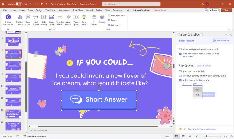Add a Video Upload activity
Viewport: 234px width, 139px height.
pos(76,20)
